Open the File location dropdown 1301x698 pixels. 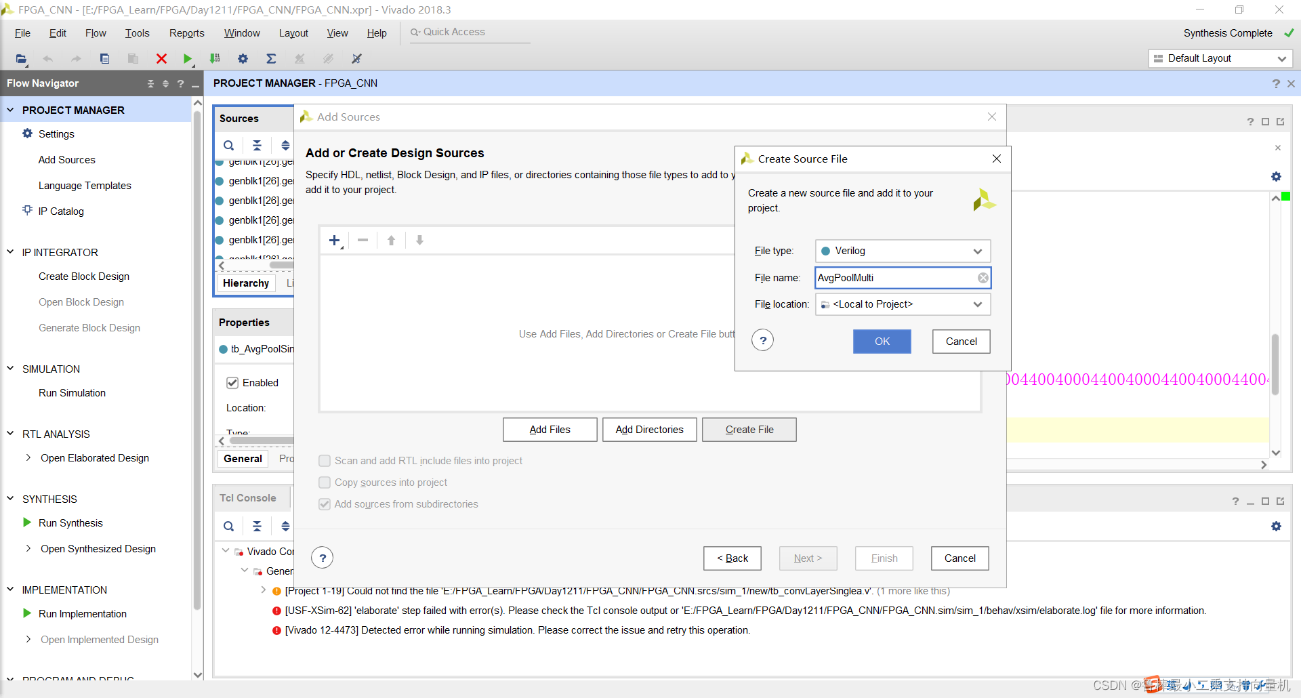(903, 304)
